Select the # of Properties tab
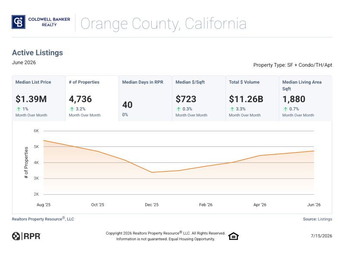The height and width of the screenshot is (264, 343). 92,98
